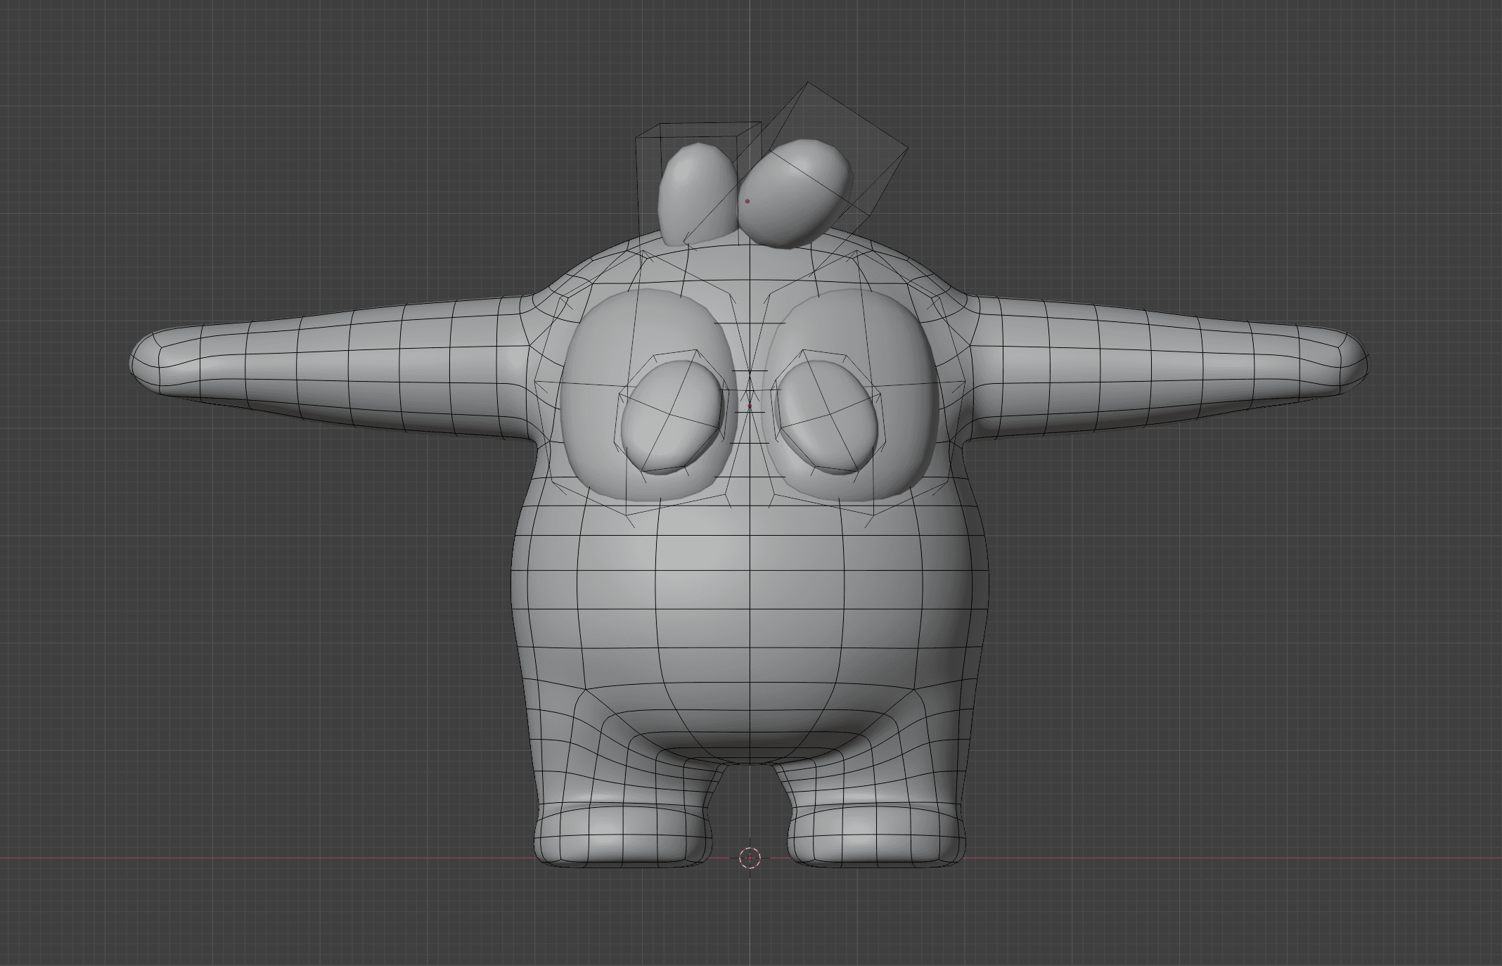Image resolution: width=1502 pixels, height=966 pixels.
Task: Click the red origin dot between the eyes
Action: click(750, 406)
